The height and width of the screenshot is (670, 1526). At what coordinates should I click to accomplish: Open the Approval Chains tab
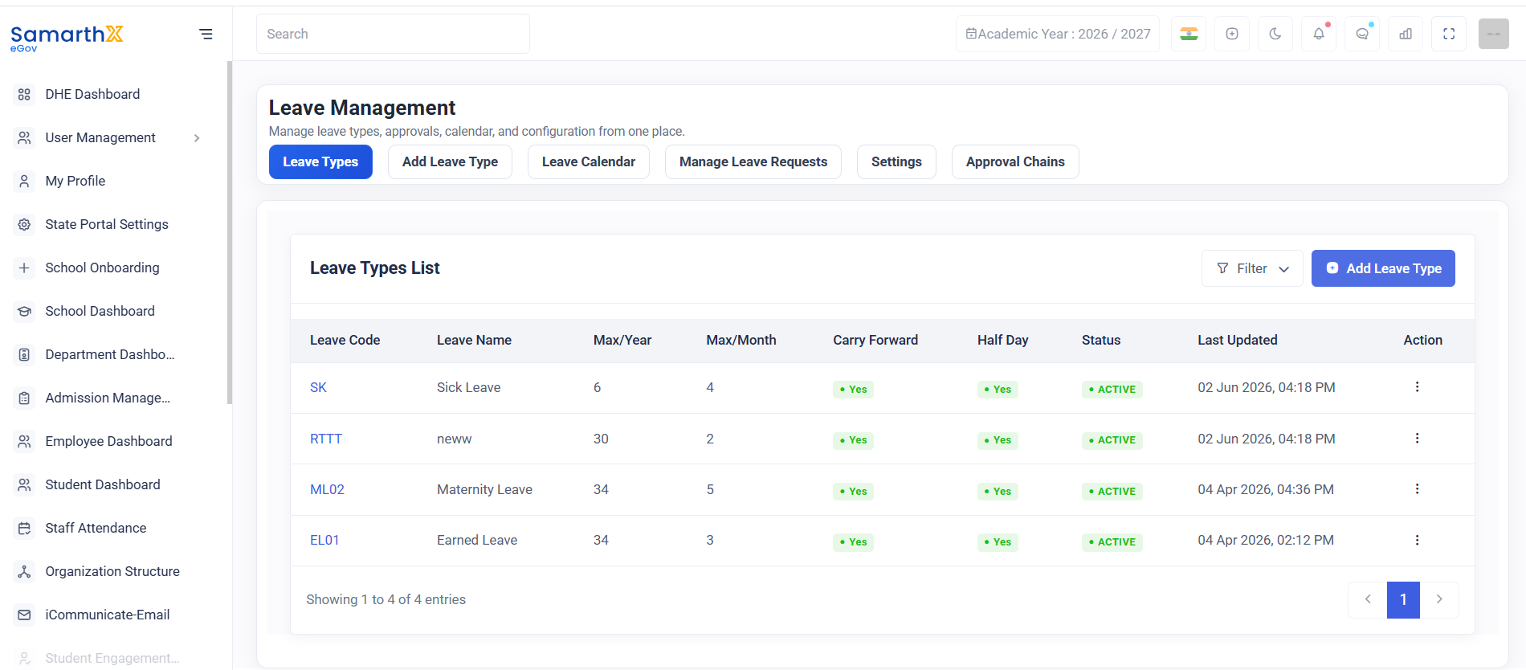[1015, 161]
